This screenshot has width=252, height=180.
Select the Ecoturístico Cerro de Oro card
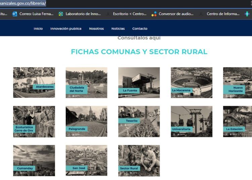34,122
